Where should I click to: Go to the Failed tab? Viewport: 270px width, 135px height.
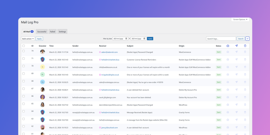pyautogui.click(x=52, y=32)
